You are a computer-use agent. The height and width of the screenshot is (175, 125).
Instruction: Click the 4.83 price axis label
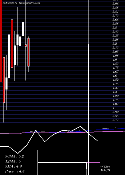coord(115,64)
